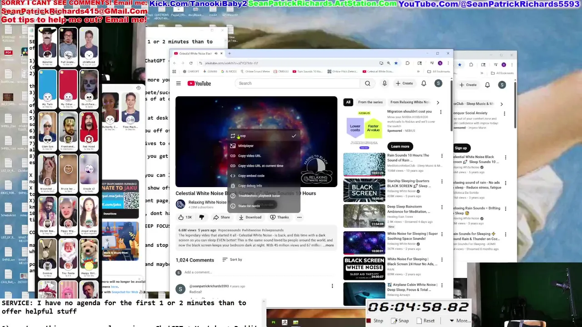This screenshot has width=582, height=327.
Task: Open options for the Rain Sounds 10 Hours video
Action: [442, 156]
